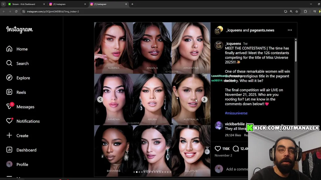The image size is (321, 180).
Task: Close the middle Instagram tab
Action: click(x=85, y=4)
